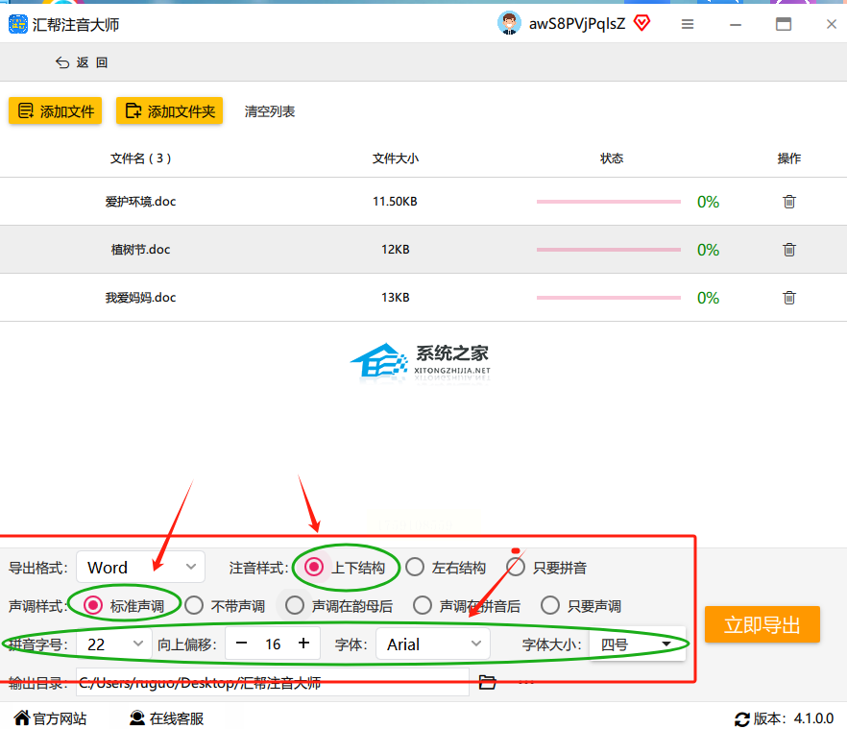Select 只要拼音 annotation style

click(x=546, y=568)
